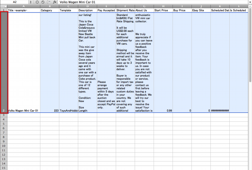Image resolution: width=252 pixels, height=170 pixels.
Task: Click the cancel entry icon in formula bar
Action: pyautogui.click(x=37, y=2)
